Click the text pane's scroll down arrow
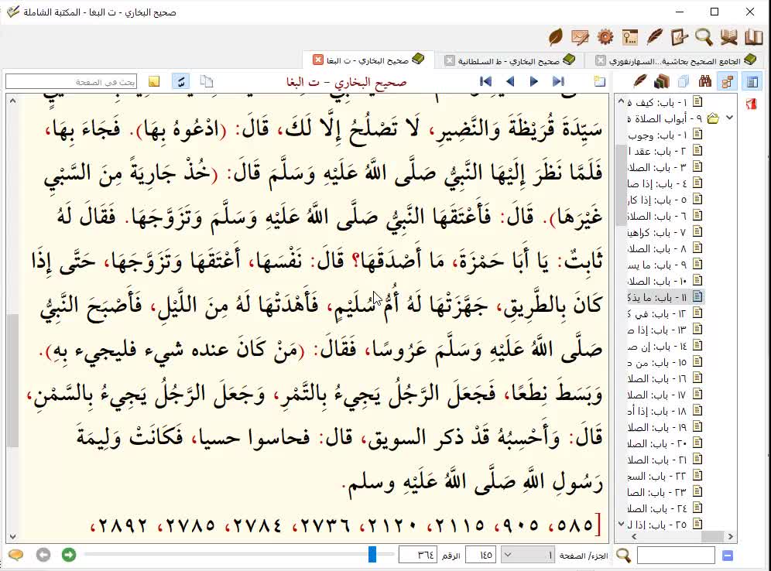This screenshot has width=771, height=571. 12,537
